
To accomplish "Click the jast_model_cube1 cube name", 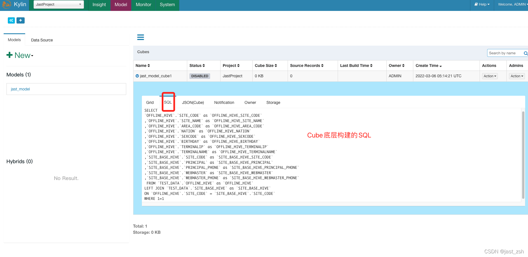I will point(156,76).
